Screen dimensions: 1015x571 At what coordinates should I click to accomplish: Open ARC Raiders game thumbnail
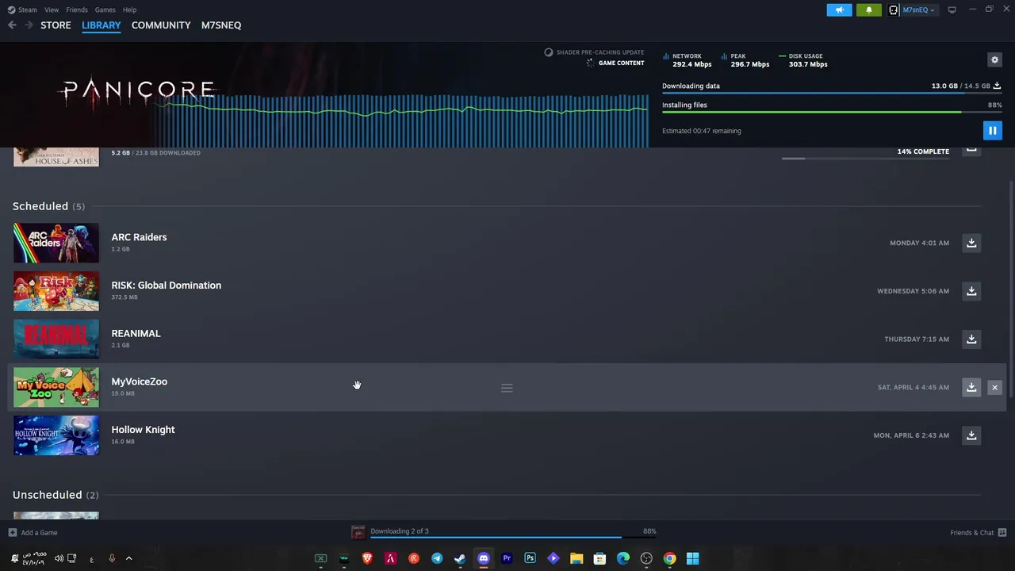tap(56, 243)
